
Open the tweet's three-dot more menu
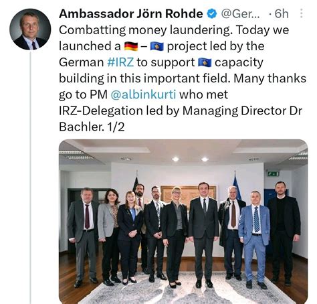tap(302, 13)
